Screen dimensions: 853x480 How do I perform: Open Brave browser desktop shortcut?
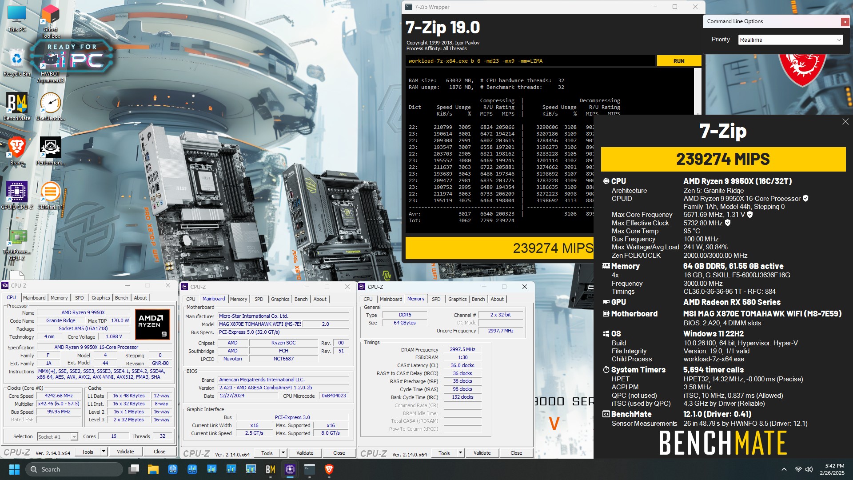pos(17,151)
